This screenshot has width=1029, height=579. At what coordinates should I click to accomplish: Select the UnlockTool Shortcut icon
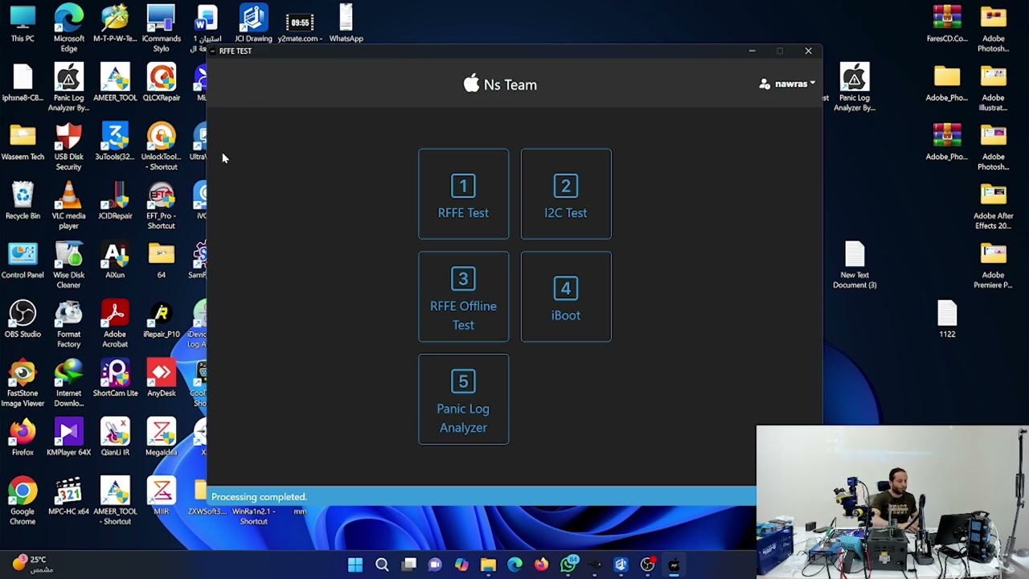point(161,146)
